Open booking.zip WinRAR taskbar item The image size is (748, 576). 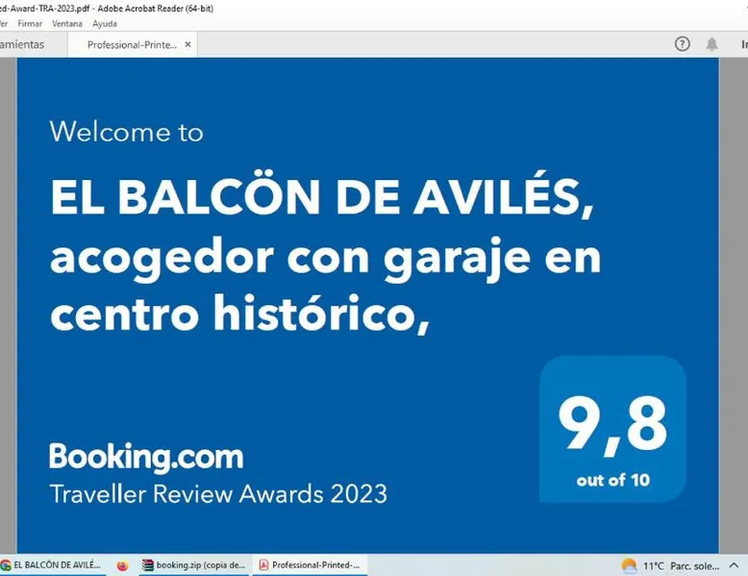click(193, 565)
